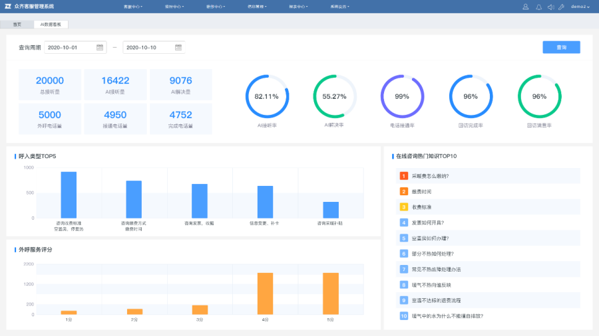599x336 pixels.
Task: Click the 咨询采暖补贴 bar in chart
Action: point(331,210)
